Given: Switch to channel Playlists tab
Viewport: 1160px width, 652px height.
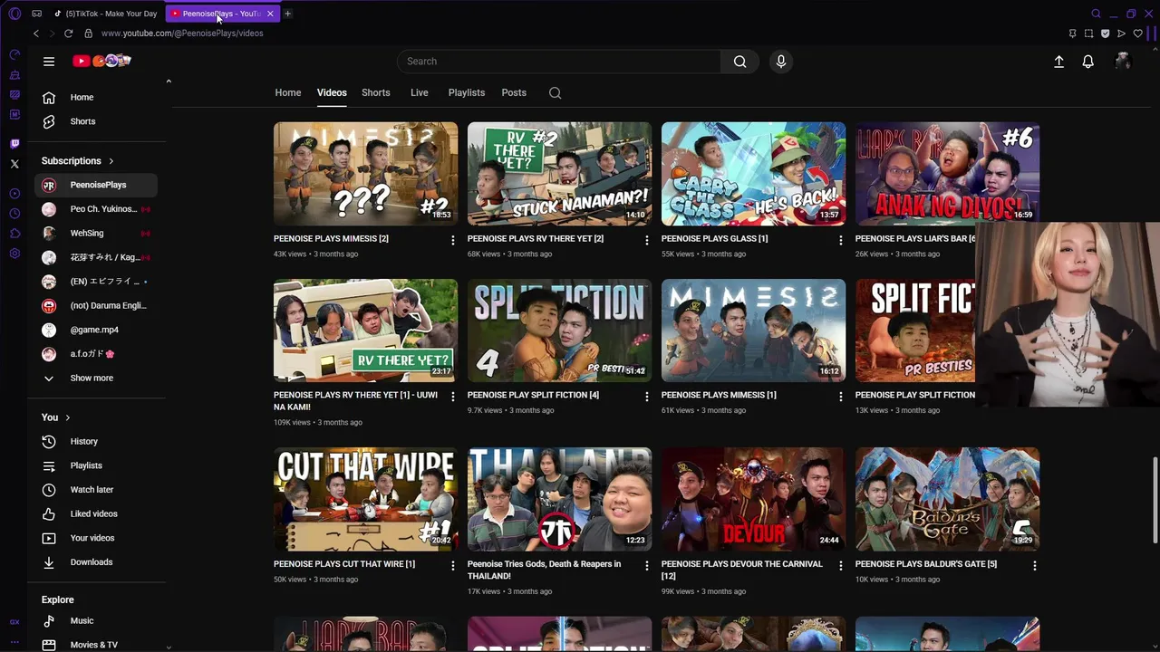Looking at the screenshot, I should [x=466, y=92].
